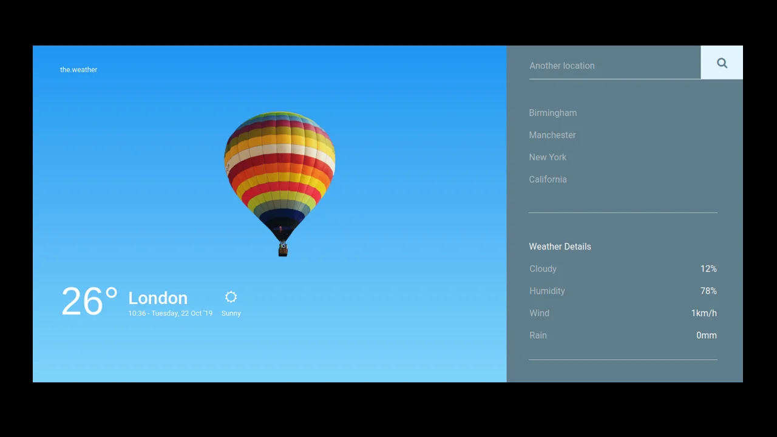This screenshot has width=777, height=437.
Task: Select the the.weather logo
Action: pos(78,69)
